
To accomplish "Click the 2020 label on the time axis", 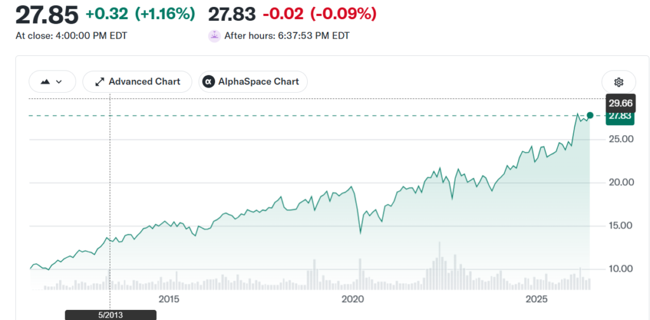I will coord(353,299).
